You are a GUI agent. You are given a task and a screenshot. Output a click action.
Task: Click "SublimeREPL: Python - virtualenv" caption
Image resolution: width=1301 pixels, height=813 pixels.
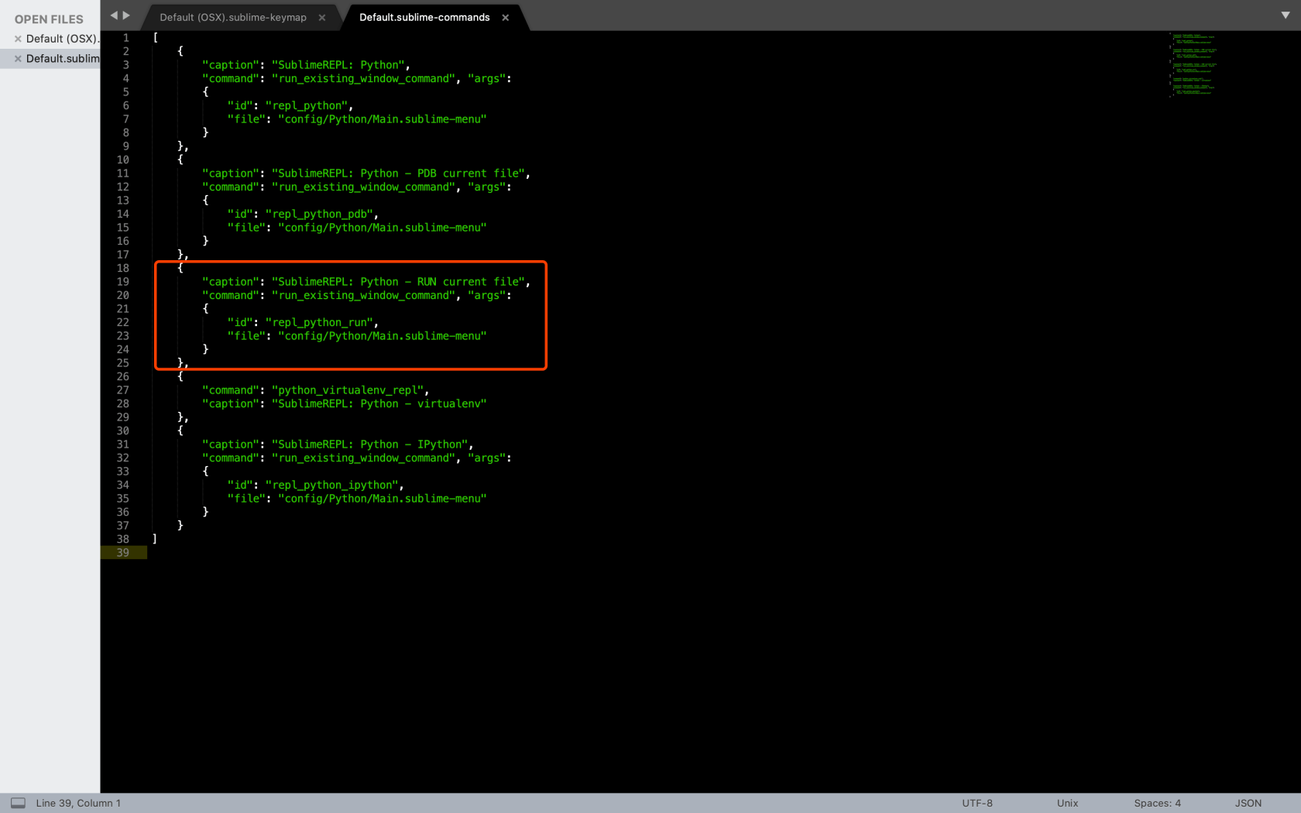[379, 403]
